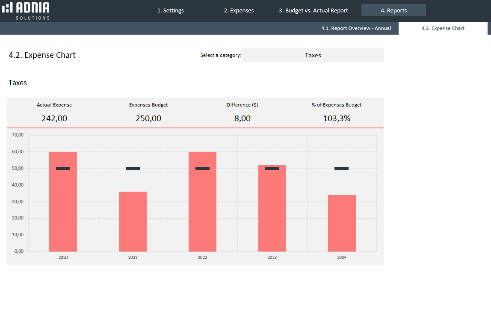491x323 pixels.
Task: Open 3. Budget vs. Actual Report
Action: point(314,11)
